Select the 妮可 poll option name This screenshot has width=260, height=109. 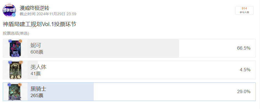coord(36,45)
